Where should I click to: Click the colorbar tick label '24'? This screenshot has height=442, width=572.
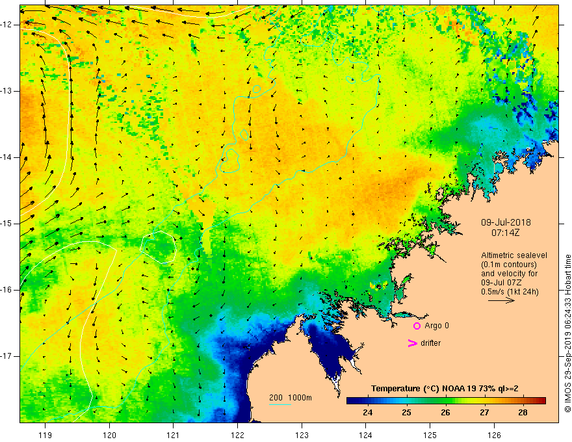click(368, 413)
